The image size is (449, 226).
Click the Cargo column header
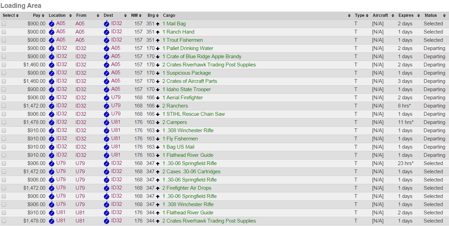[169, 15]
